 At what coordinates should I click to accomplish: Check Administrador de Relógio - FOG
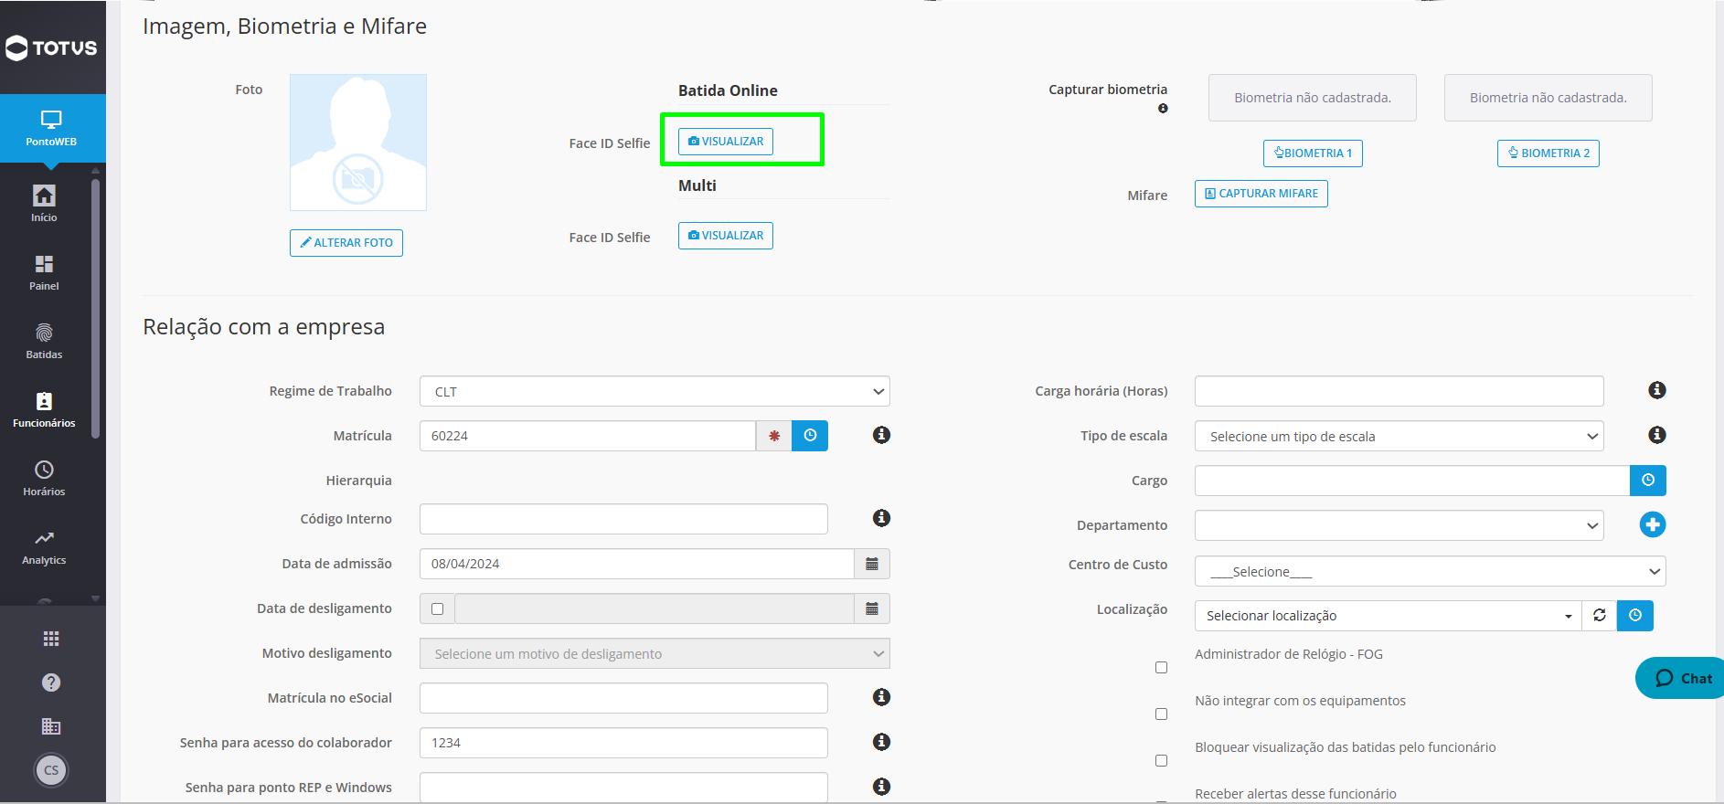coord(1161,668)
